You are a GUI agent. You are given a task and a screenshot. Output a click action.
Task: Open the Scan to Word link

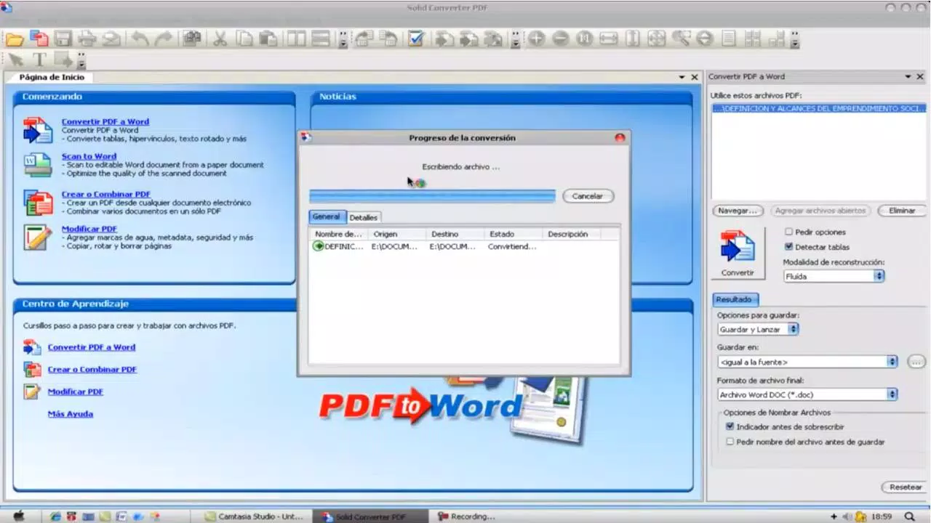[x=89, y=156]
